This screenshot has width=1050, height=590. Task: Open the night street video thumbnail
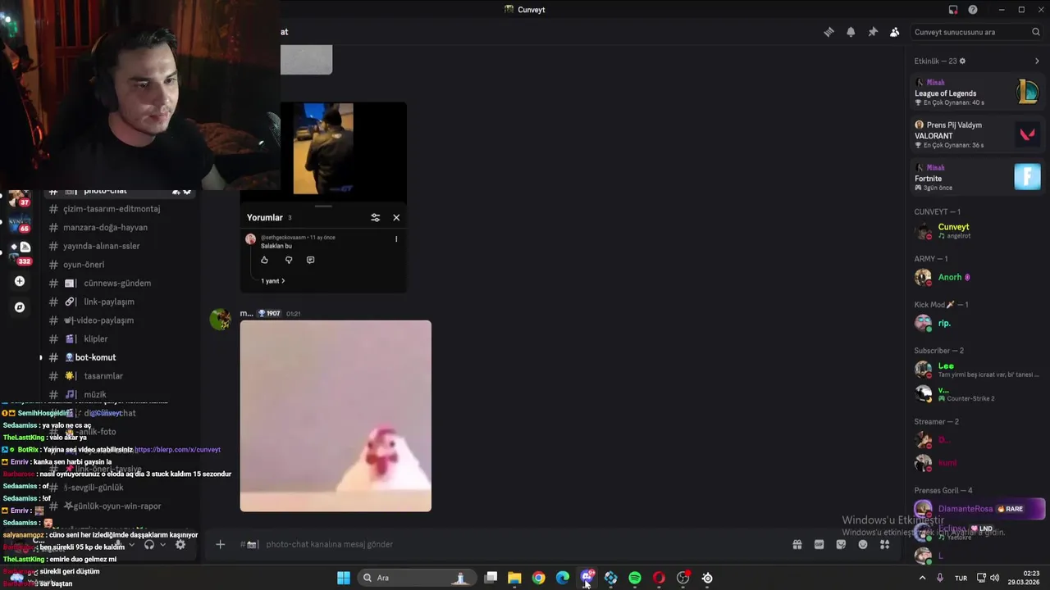(x=323, y=148)
